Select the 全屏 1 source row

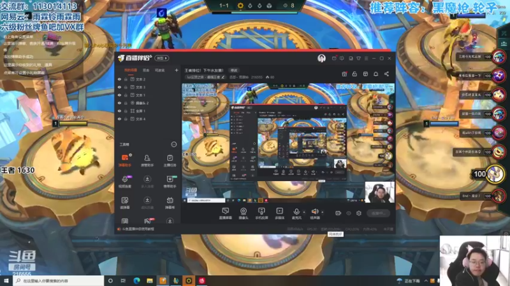click(x=148, y=111)
